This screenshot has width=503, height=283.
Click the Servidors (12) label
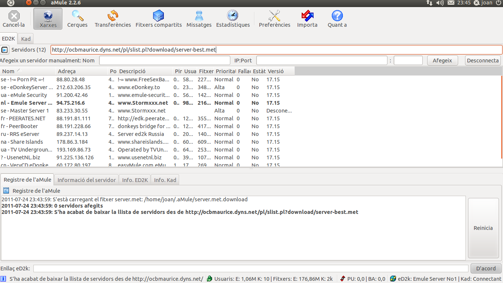point(29,50)
